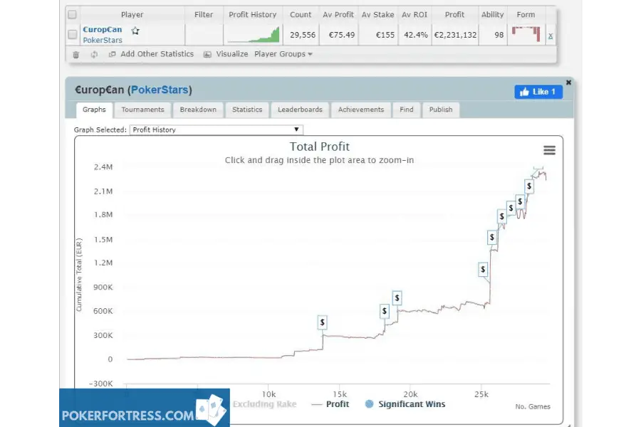Sort by Count column header
Image resolution: width=641 pixels, height=427 pixels.
[301, 15]
